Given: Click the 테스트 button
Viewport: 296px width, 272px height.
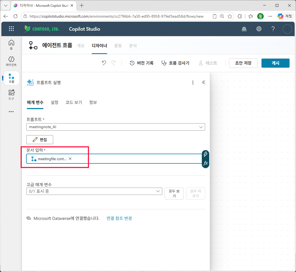Looking at the screenshot, I should (208, 63).
